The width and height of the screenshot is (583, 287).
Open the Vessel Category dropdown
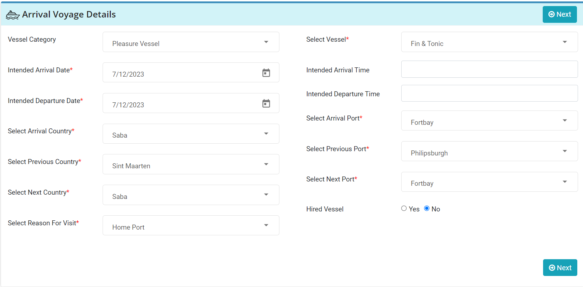click(x=266, y=42)
